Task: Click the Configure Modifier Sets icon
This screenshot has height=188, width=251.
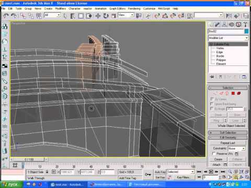Action: [244, 77]
